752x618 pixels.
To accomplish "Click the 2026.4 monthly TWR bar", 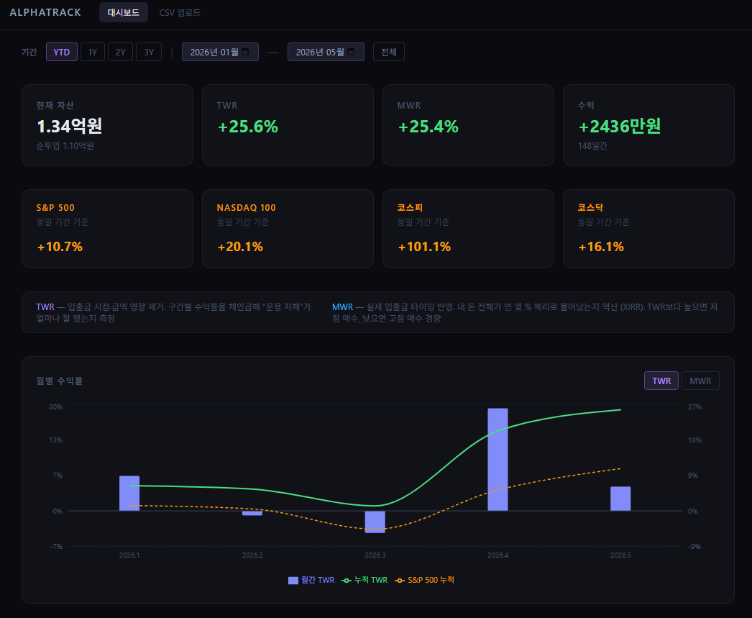I will 497,460.
